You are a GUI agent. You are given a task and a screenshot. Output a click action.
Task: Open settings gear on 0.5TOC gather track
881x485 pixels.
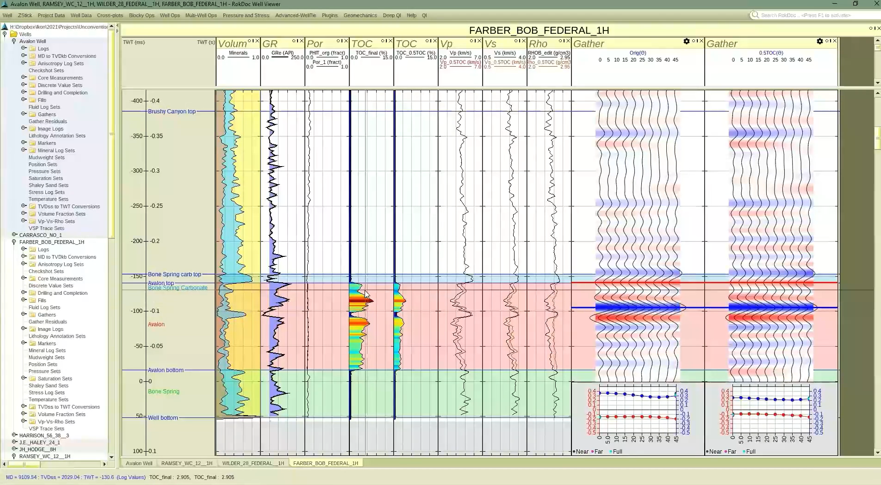(820, 41)
